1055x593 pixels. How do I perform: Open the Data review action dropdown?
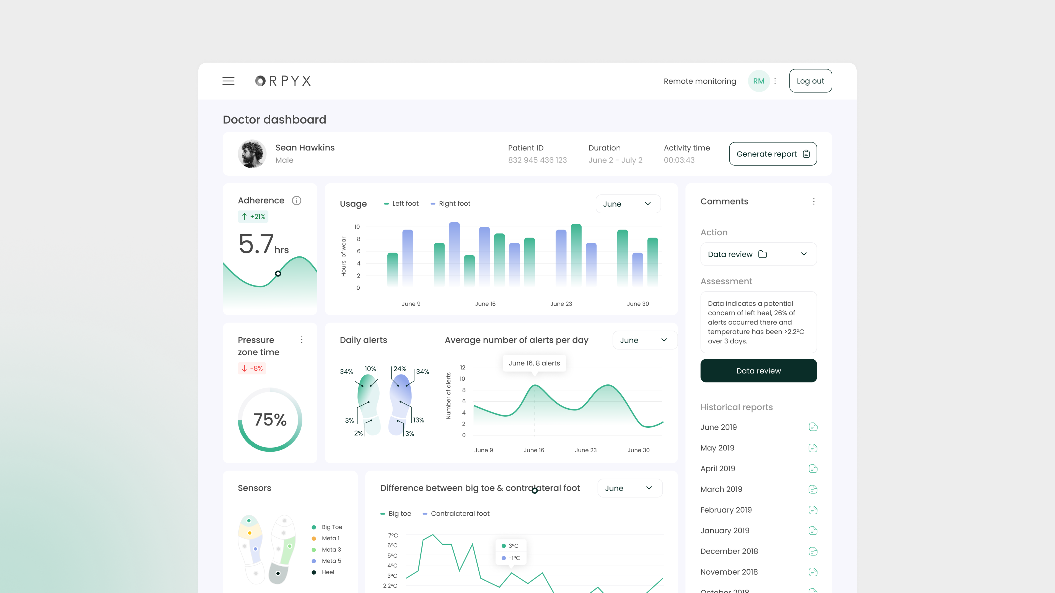pyautogui.click(x=758, y=254)
